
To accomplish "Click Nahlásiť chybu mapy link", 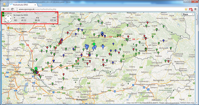I will point(187,103).
